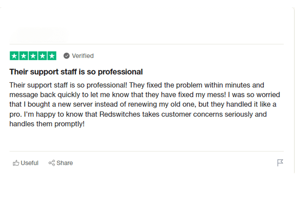
Task: Click the Verified checkmark badge icon
Action: [x=66, y=56]
